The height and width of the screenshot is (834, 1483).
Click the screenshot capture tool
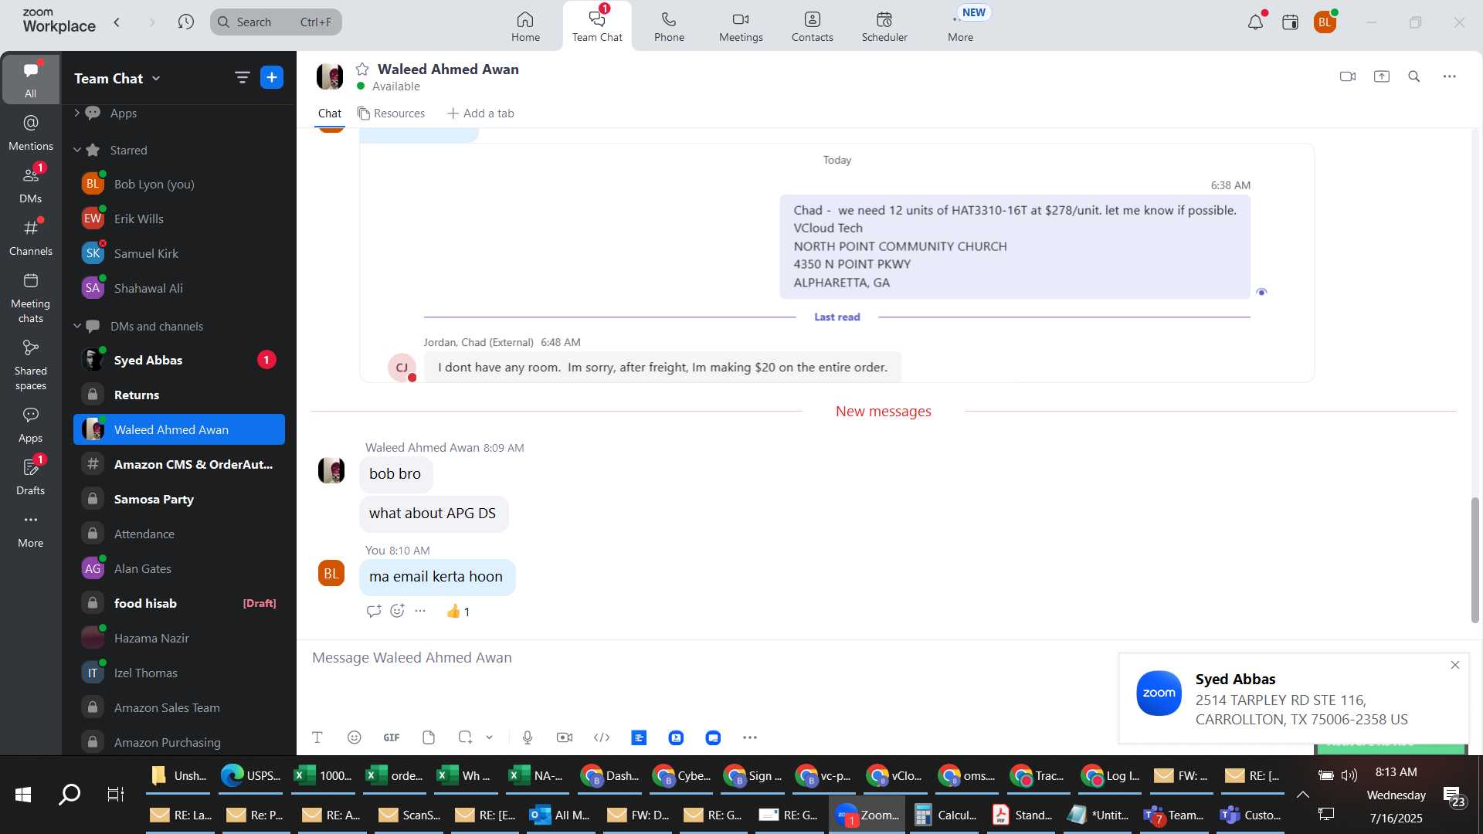pos(465,737)
